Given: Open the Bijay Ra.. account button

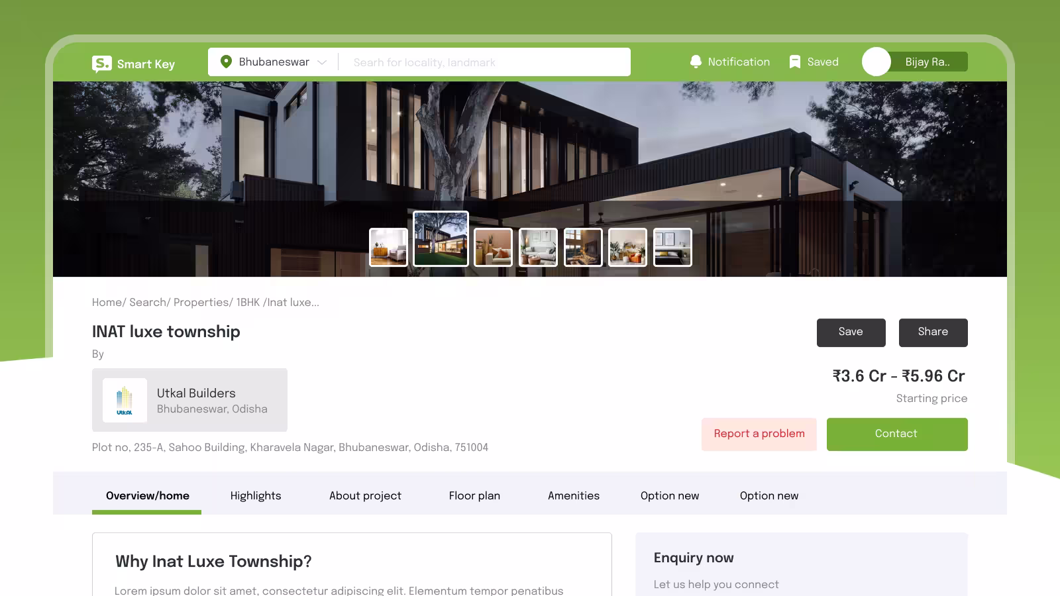Looking at the screenshot, I should (927, 62).
